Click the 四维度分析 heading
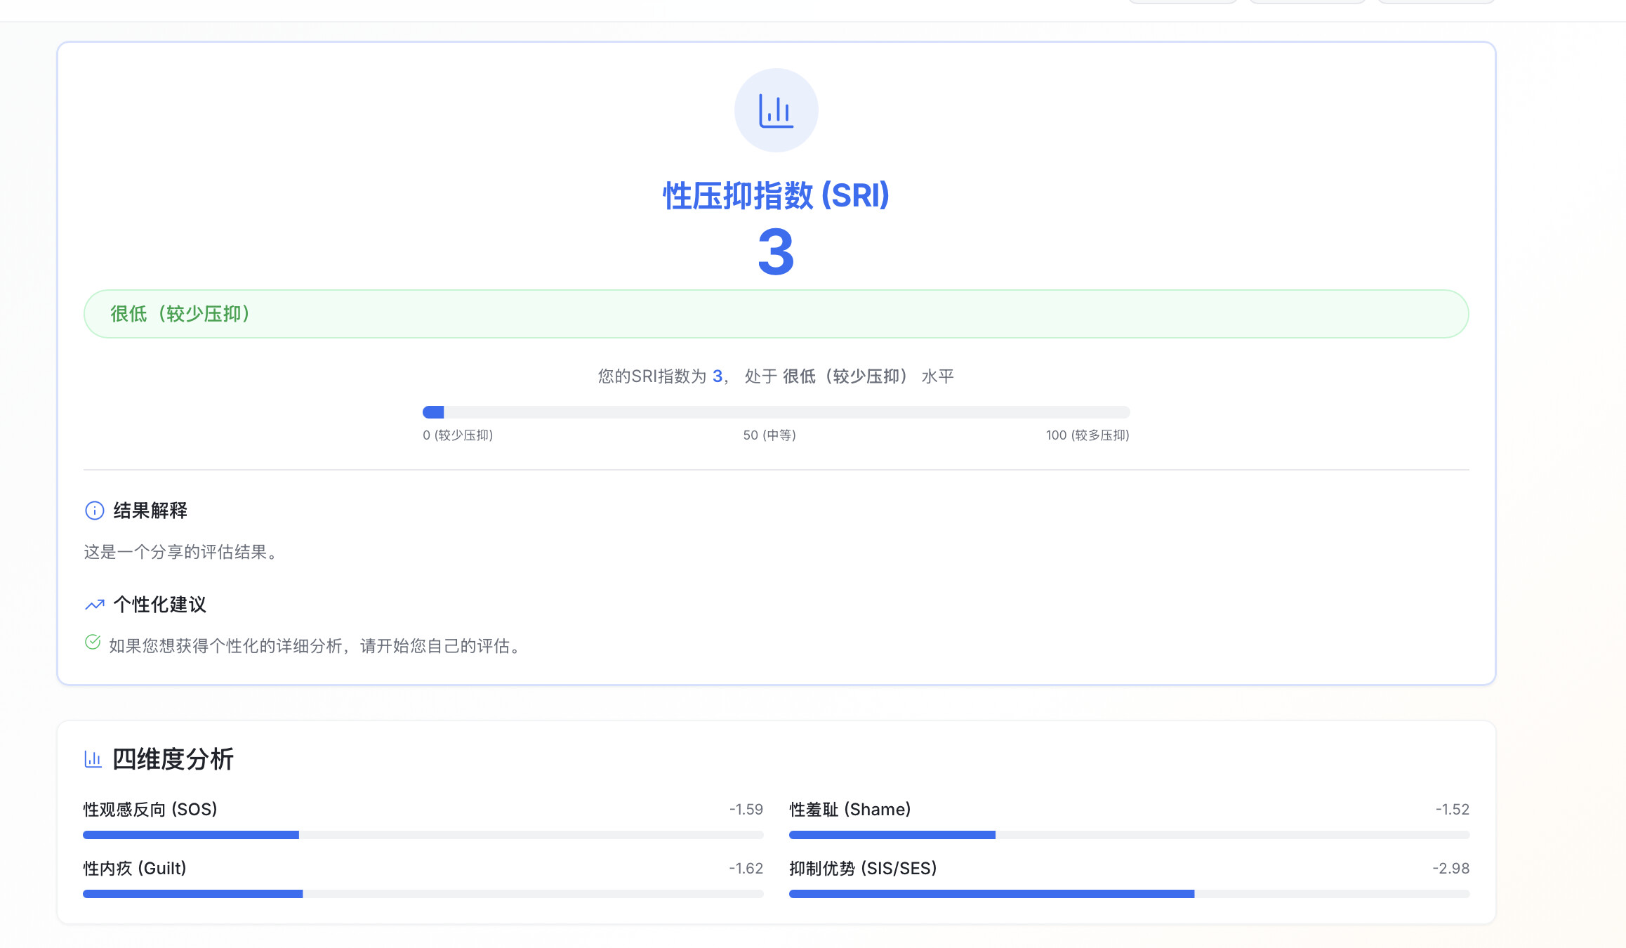This screenshot has width=1626, height=948. [x=173, y=759]
